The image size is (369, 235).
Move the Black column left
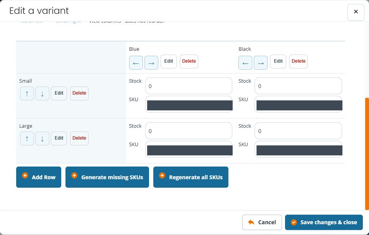pyautogui.click(x=245, y=63)
